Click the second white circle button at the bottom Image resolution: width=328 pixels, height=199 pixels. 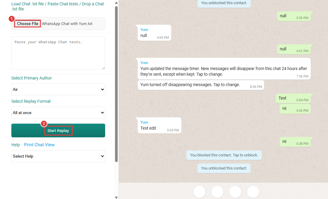(x=217, y=192)
